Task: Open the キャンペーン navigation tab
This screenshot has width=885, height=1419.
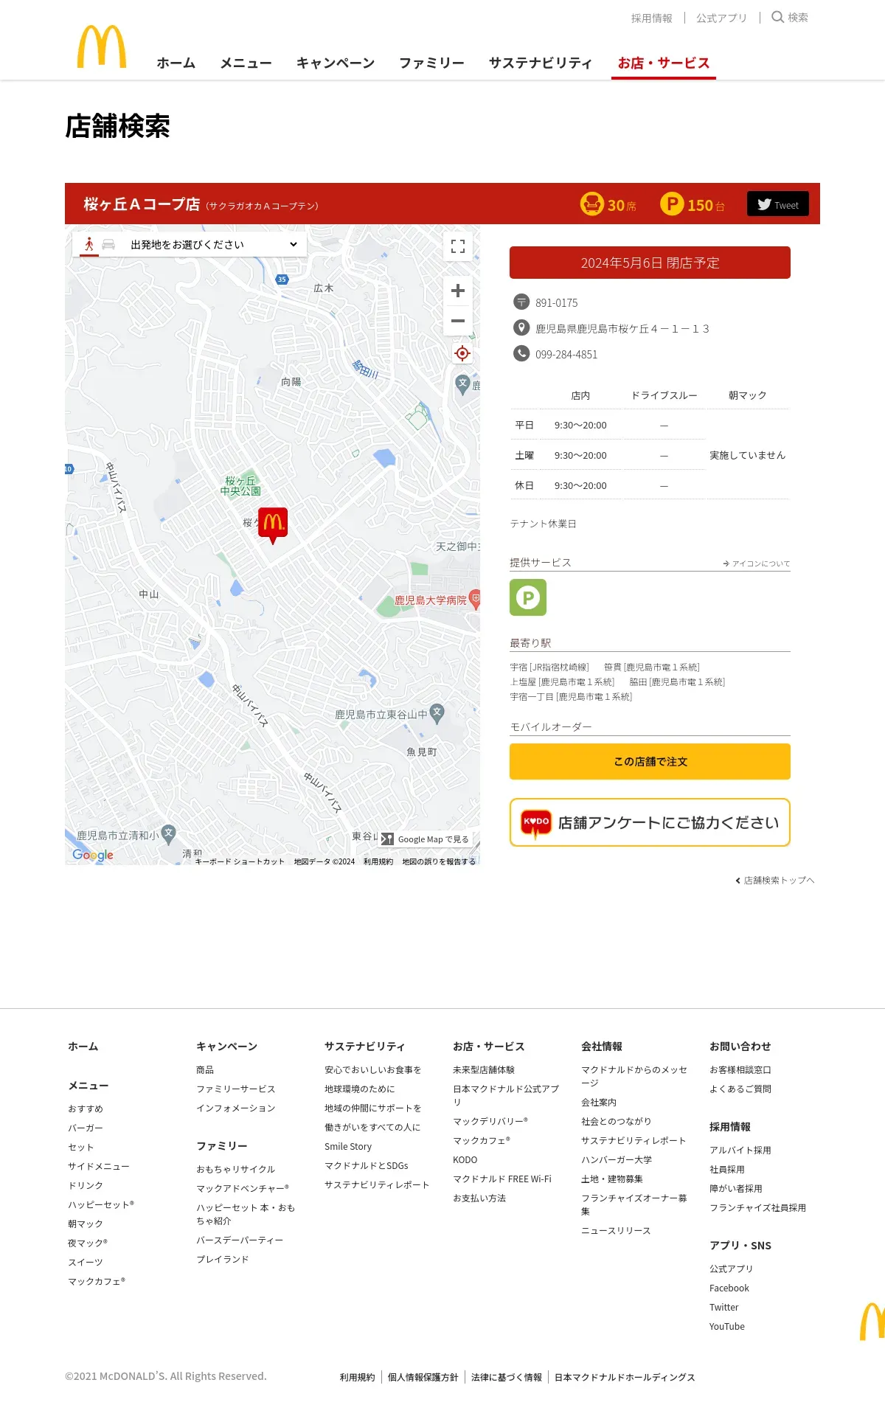Action: point(336,63)
